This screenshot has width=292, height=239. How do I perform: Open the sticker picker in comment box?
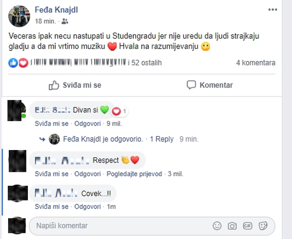[x=263, y=226]
